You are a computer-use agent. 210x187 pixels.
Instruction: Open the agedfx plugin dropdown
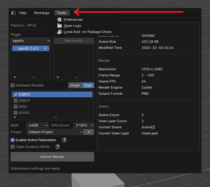pyautogui.click(x=31, y=41)
